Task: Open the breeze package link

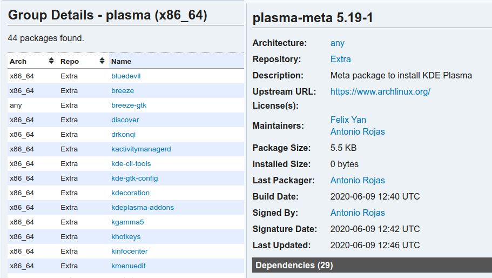Action: 123,91
